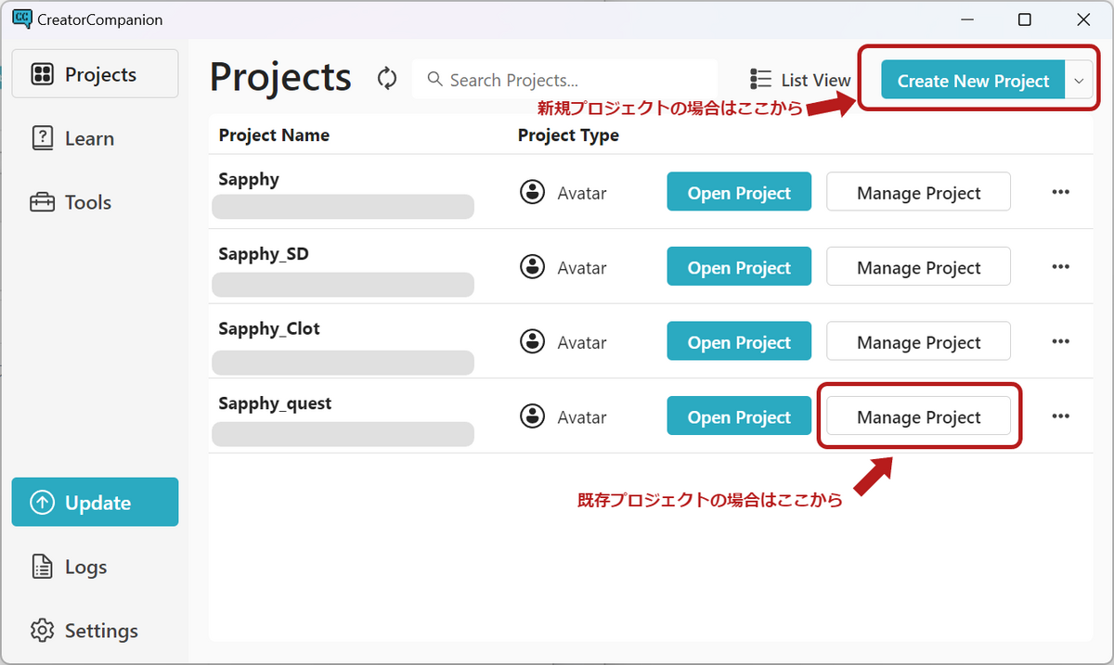This screenshot has height=665, width=1114.
Task: Switch to List View
Action: click(x=800, y=80)
